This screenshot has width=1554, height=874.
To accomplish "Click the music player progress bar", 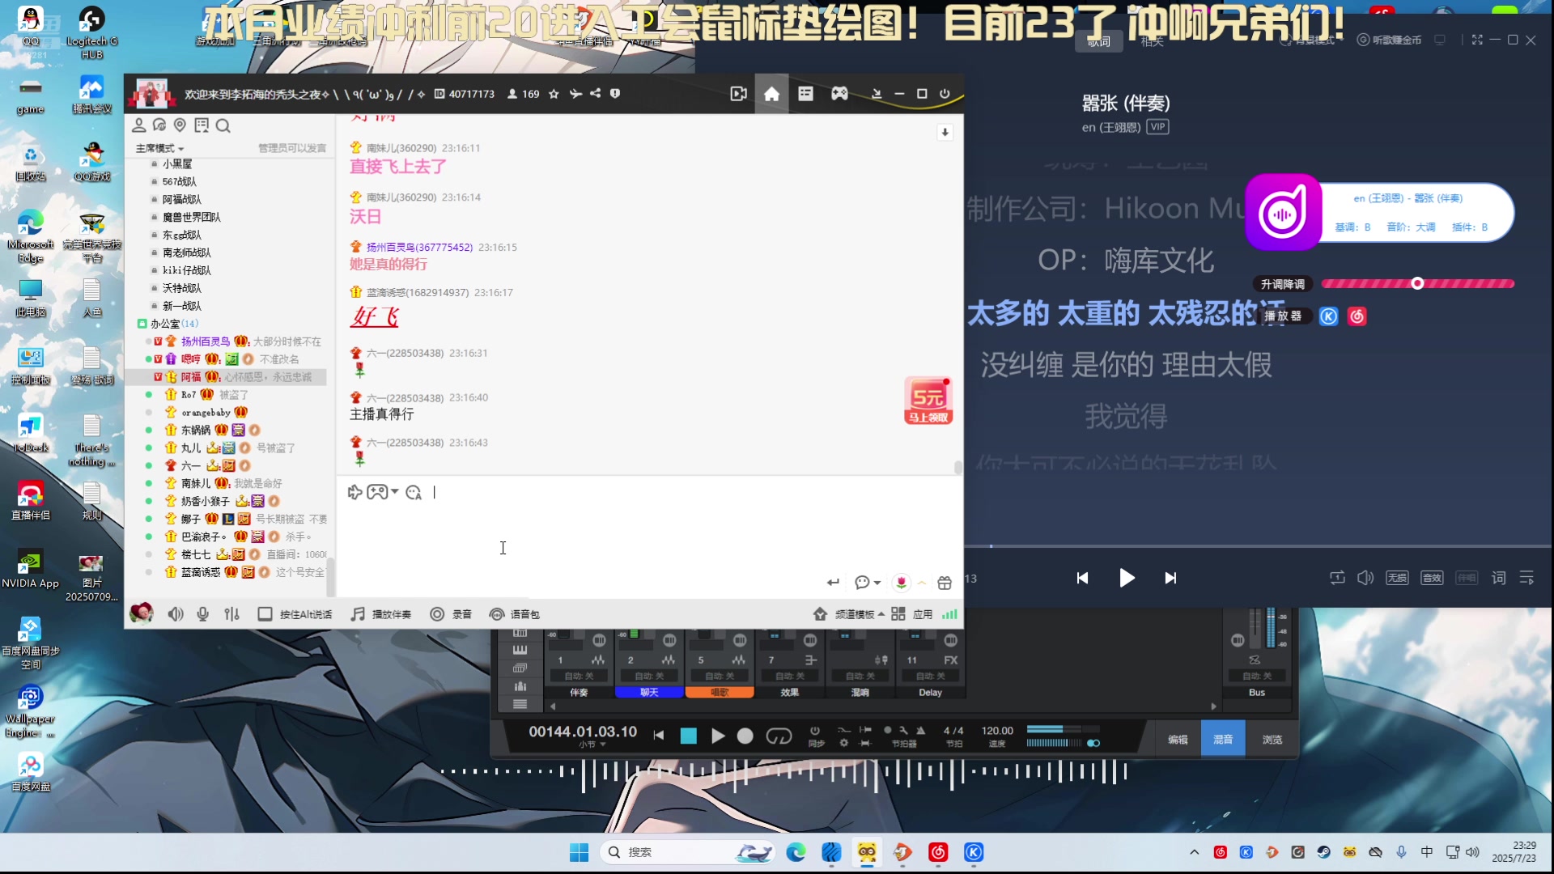I will 1259,546.
